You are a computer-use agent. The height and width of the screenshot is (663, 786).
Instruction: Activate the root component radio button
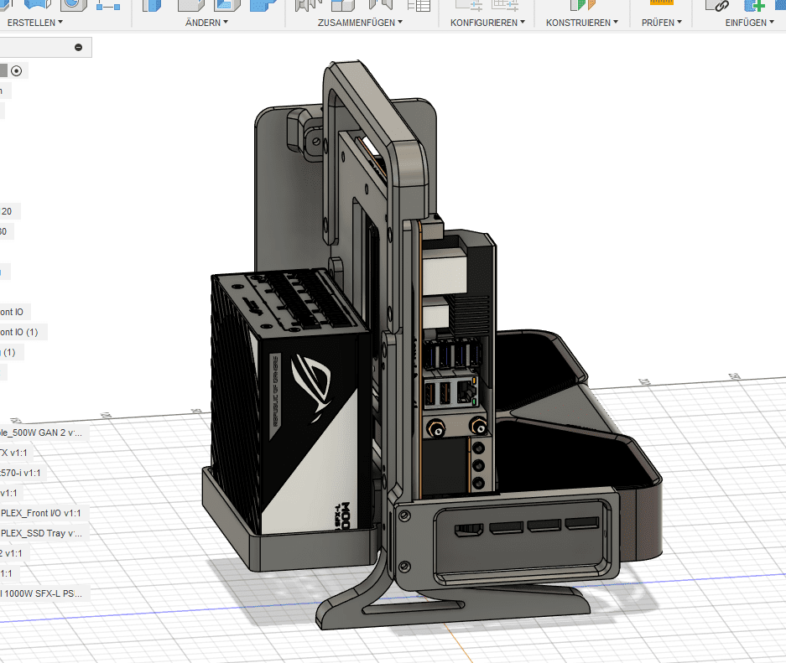pos(16,70)
